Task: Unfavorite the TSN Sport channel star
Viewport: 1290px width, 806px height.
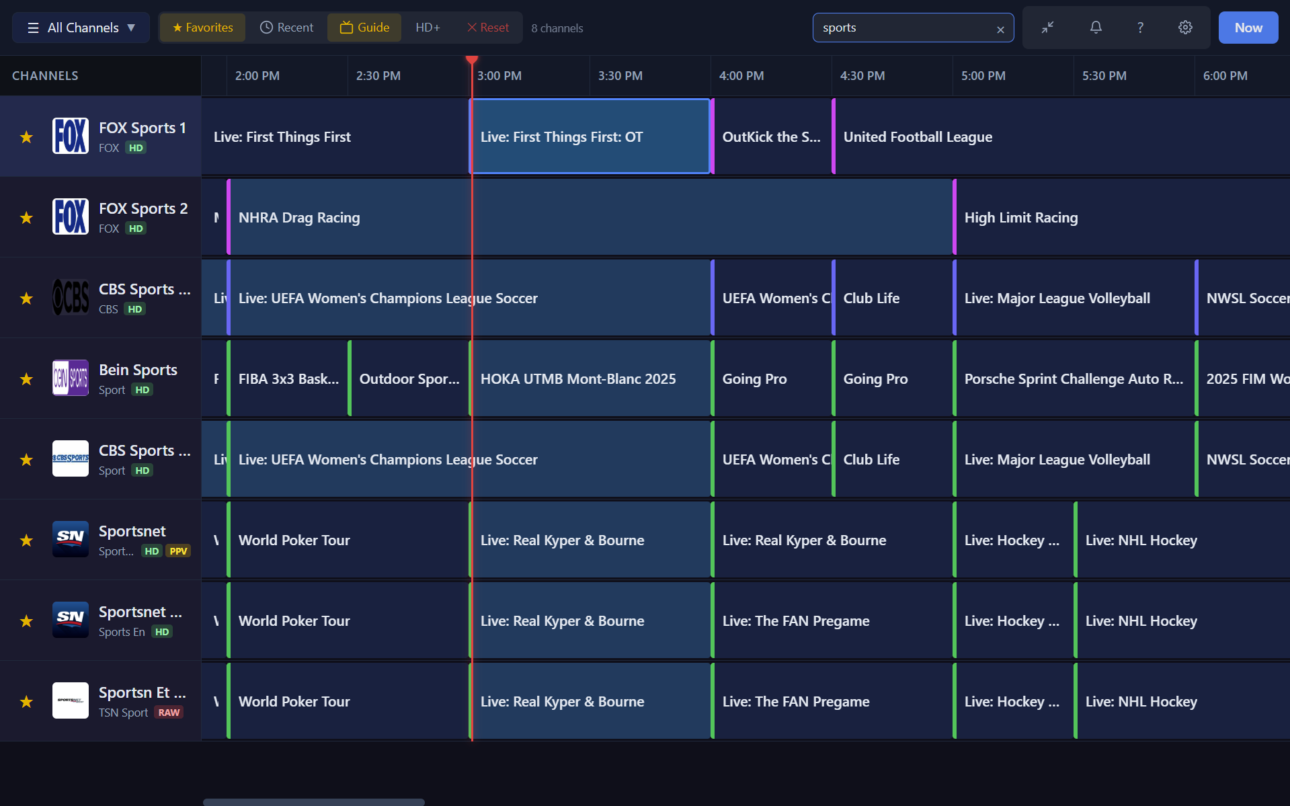Action: click(x=26, y=702)
